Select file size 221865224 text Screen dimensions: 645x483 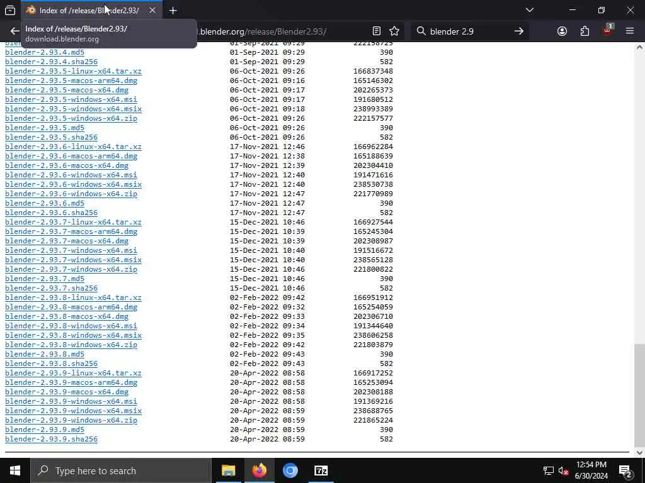click(x=373, y=420)
